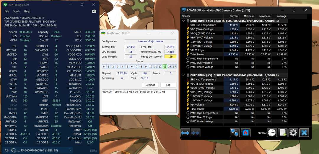Click the Errors count field in TestMem5
The height and width of the screenshot is (154, 319).
(170, 73)
